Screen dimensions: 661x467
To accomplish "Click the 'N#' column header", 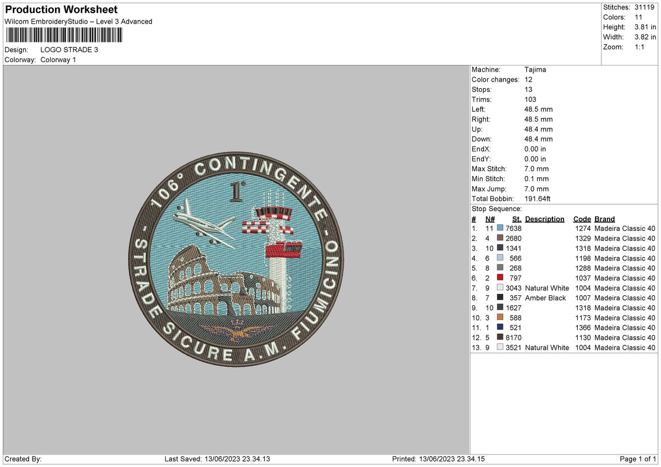I will click(x=490, y=219).
